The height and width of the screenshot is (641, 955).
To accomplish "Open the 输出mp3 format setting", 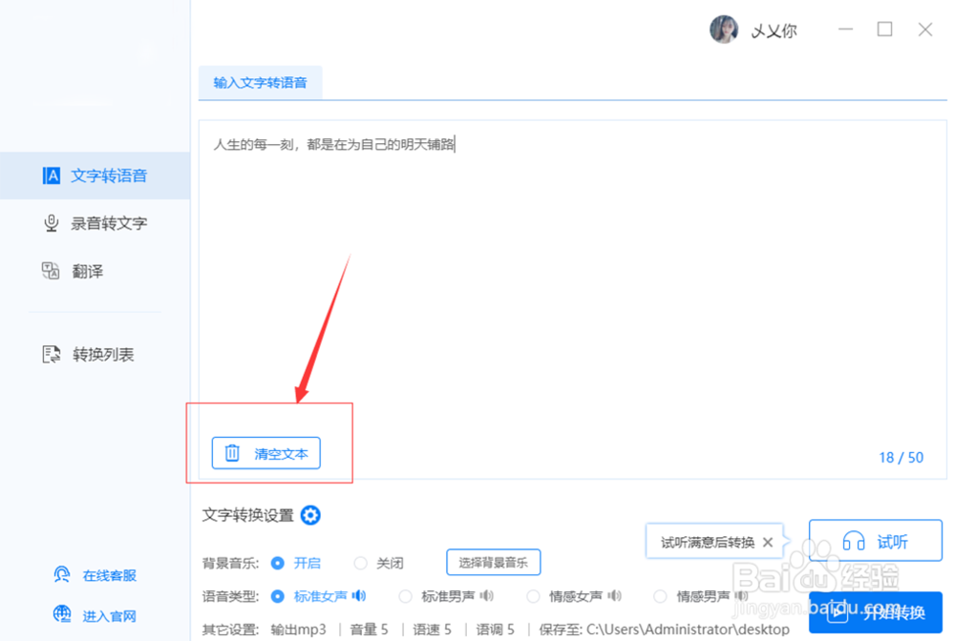I will pos(300,629).
